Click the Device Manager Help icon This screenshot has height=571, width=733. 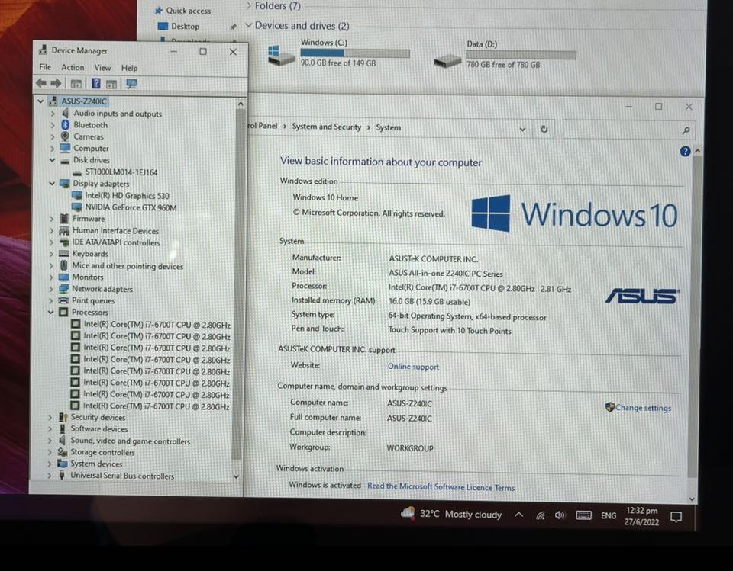pyautogui.click(x=96, y=84)
